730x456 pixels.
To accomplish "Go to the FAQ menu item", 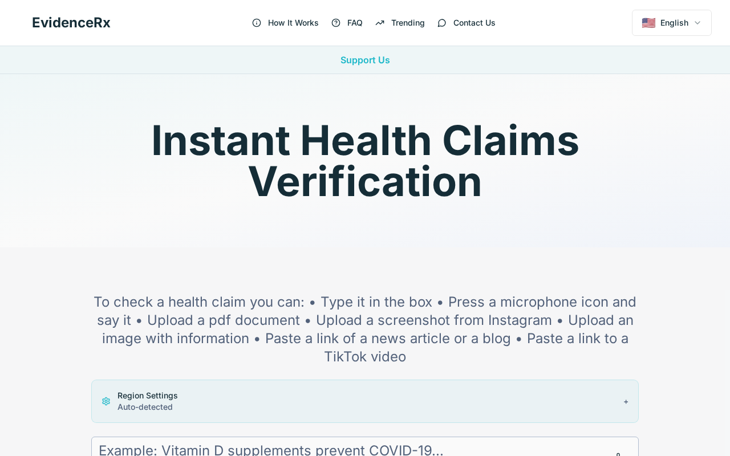I will (355, 23).
